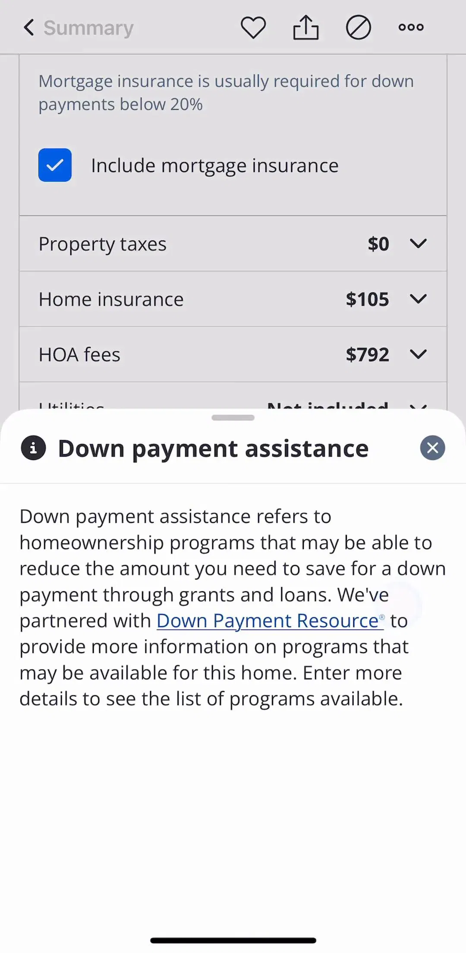
Task: Expand the Home insurance chevron
Action: [x=418, y=299]
